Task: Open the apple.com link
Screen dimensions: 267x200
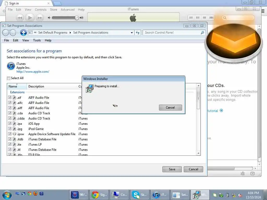Action: (x=33, y=72)
